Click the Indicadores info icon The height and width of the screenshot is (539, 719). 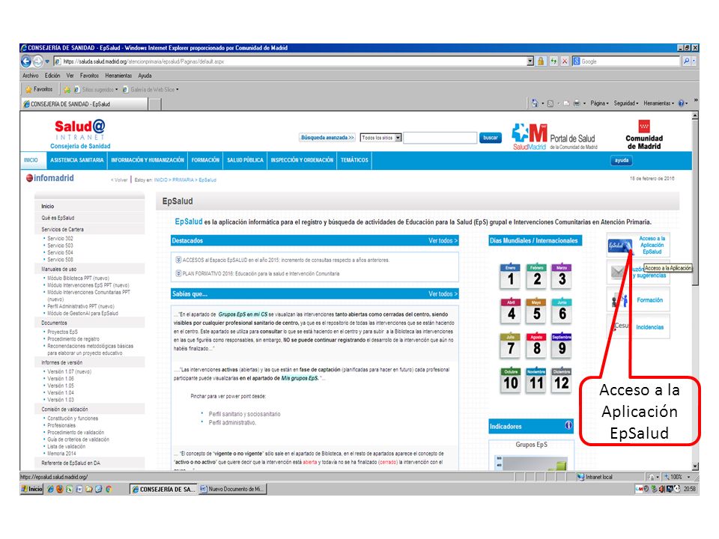[x=568, y=425]
